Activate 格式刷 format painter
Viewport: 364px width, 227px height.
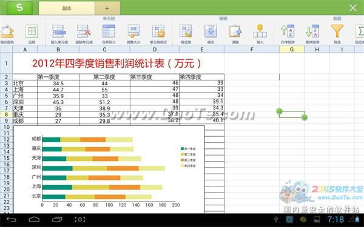[x=186, y=34]
